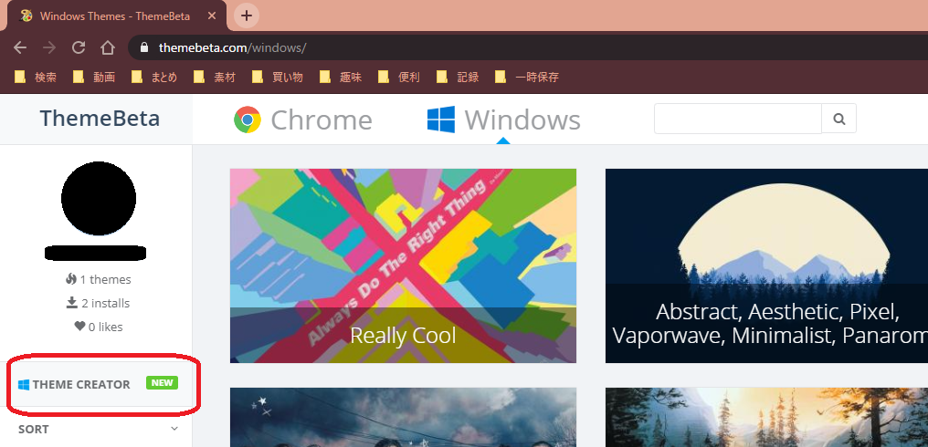Open the 記録 bookmark folder
The height and width of the screenshot is (447, 928).
point(458,77)
